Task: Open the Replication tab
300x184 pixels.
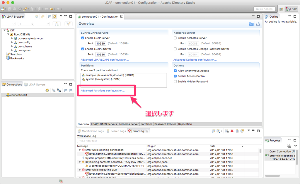Action: (185, 124)
